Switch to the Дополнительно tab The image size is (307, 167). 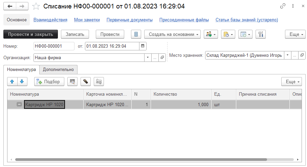58,69
